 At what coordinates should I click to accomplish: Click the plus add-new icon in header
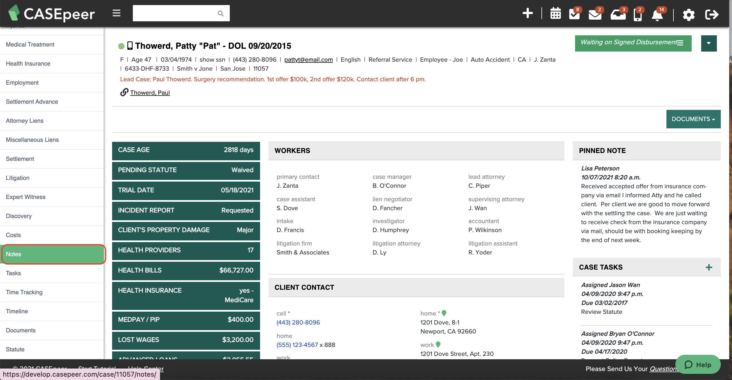(x=527, y=13)
